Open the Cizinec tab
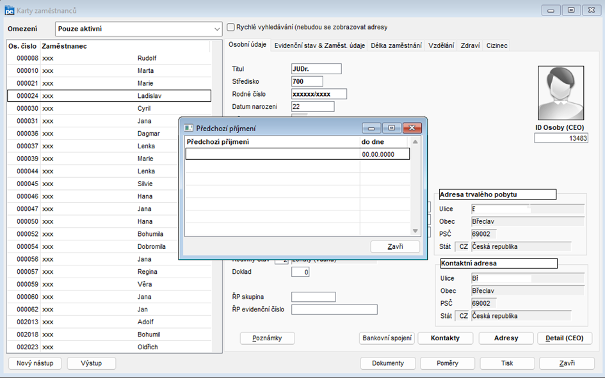Image resolution: width=605 pixels, height=378 pixels. pyautogui.click(x=497, y=45)
